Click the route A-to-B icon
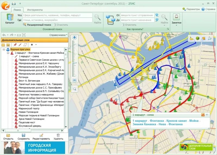Image resolution: width=217 pixels, height=155 pixels. click(x=110, y=20)
